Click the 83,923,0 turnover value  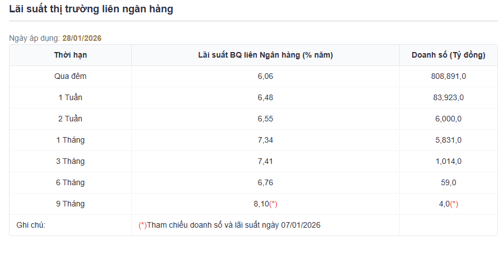[448, 97]
